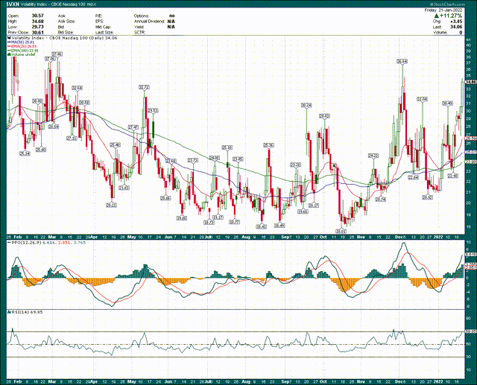477x385 pixels.
Task: Click the Open value 30.57
Action: (37, 16)
